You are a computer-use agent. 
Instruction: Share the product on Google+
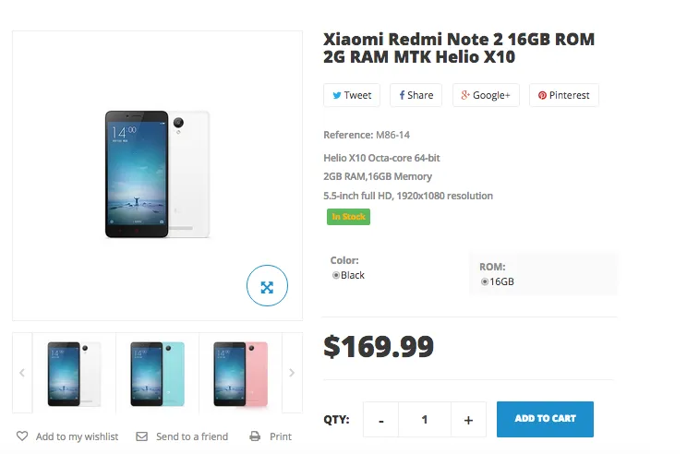coord(486,95)
